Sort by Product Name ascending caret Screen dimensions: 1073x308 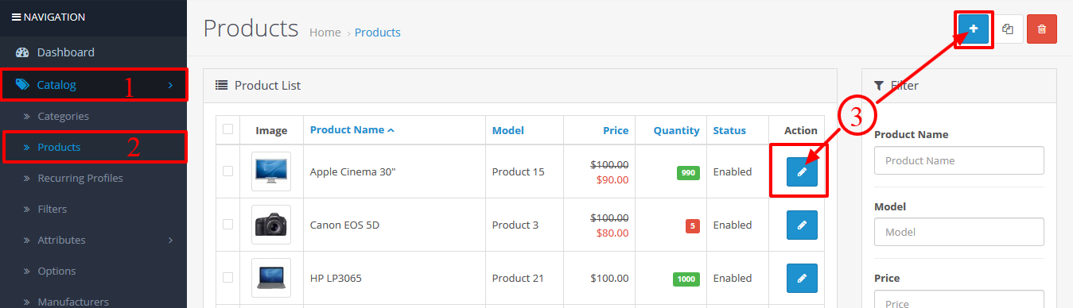[x=391, y=130]
